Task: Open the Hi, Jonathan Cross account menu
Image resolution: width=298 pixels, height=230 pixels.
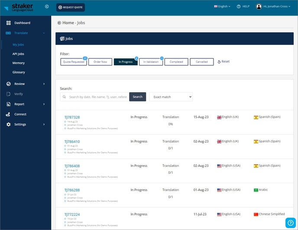Action: [277, 6]
